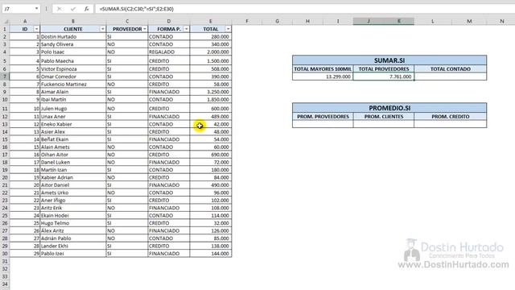Select the Victor Espinoza client cell
Viewport: 515px width, 290px height.
(73, 69)
